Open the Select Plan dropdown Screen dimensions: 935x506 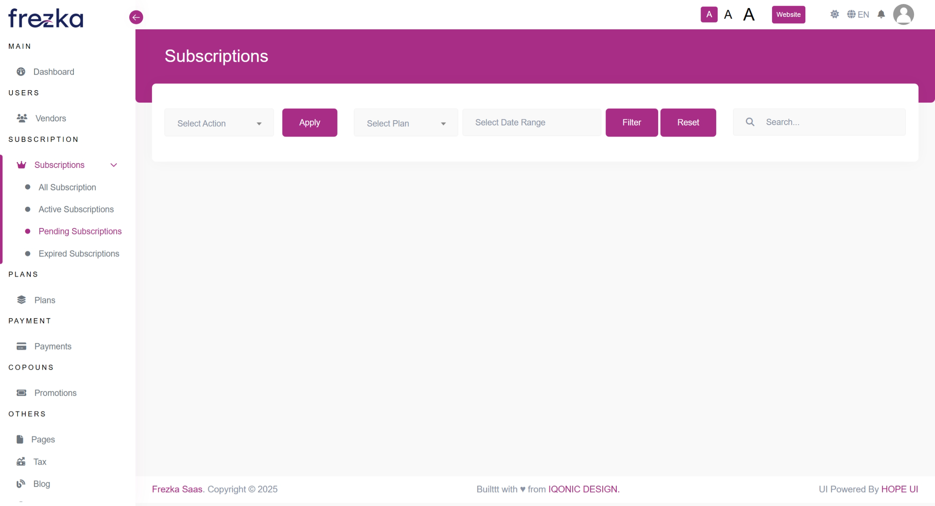(x=406, y=123)
